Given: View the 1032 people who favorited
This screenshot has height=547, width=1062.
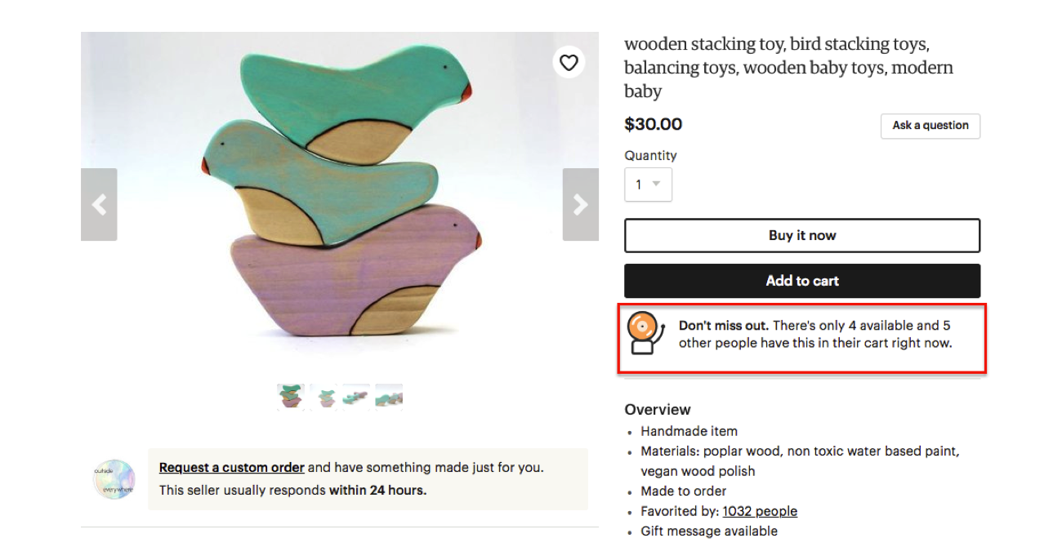Looking at the screenshot, I should point(760,511).
